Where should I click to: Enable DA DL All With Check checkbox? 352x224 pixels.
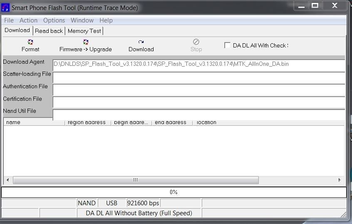click(227, 45)
